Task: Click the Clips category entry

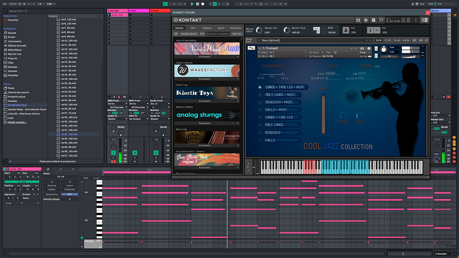Action: 11,63
